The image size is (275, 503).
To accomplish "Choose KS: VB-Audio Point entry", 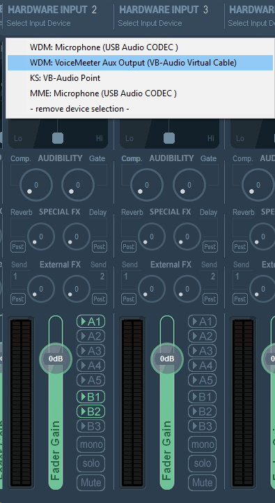I will click(x=140, y=78).
